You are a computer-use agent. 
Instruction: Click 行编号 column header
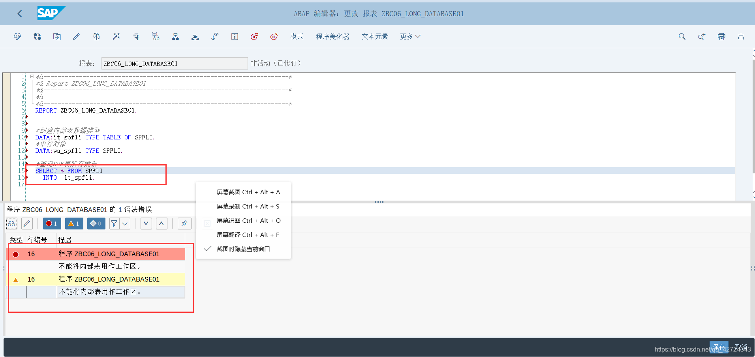coord(38,240)
